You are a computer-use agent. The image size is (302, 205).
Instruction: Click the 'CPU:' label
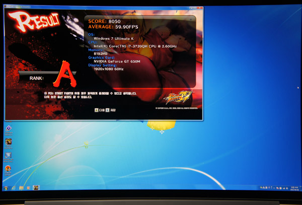[x=93, y=42]
